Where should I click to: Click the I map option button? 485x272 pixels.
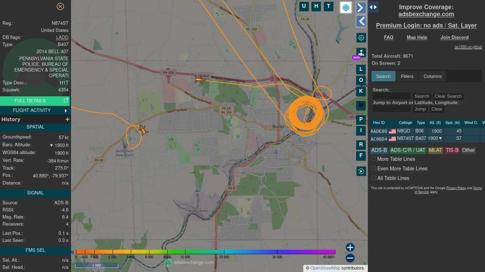pyautogui.click(x=361, y=131)
